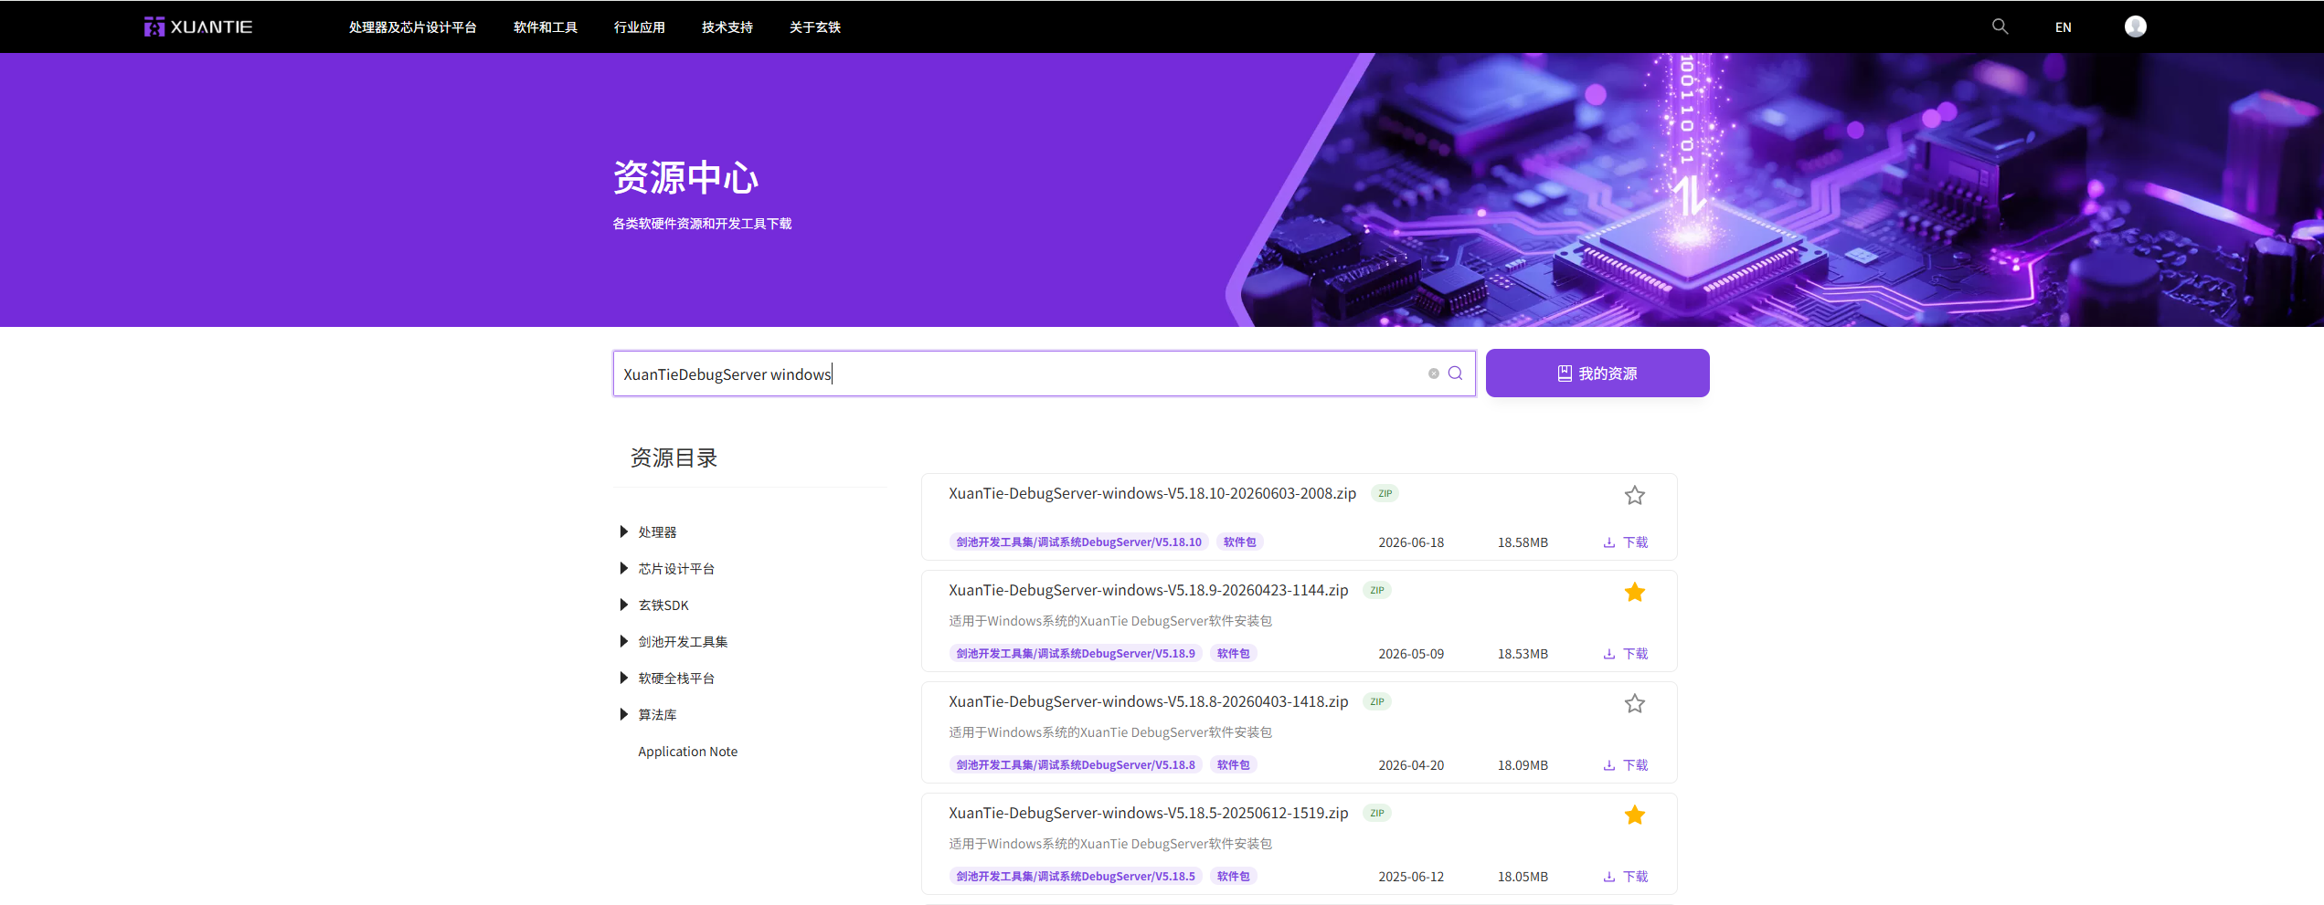Click the ZIP badge on V5.18.10 file
Viewport: 2324px width, 905px height.
click(1385, 493)
